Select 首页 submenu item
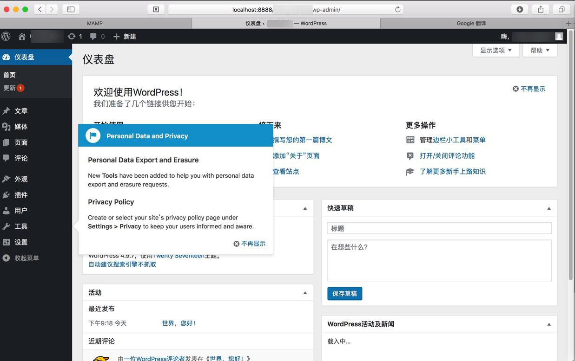 tap(9, 75)
